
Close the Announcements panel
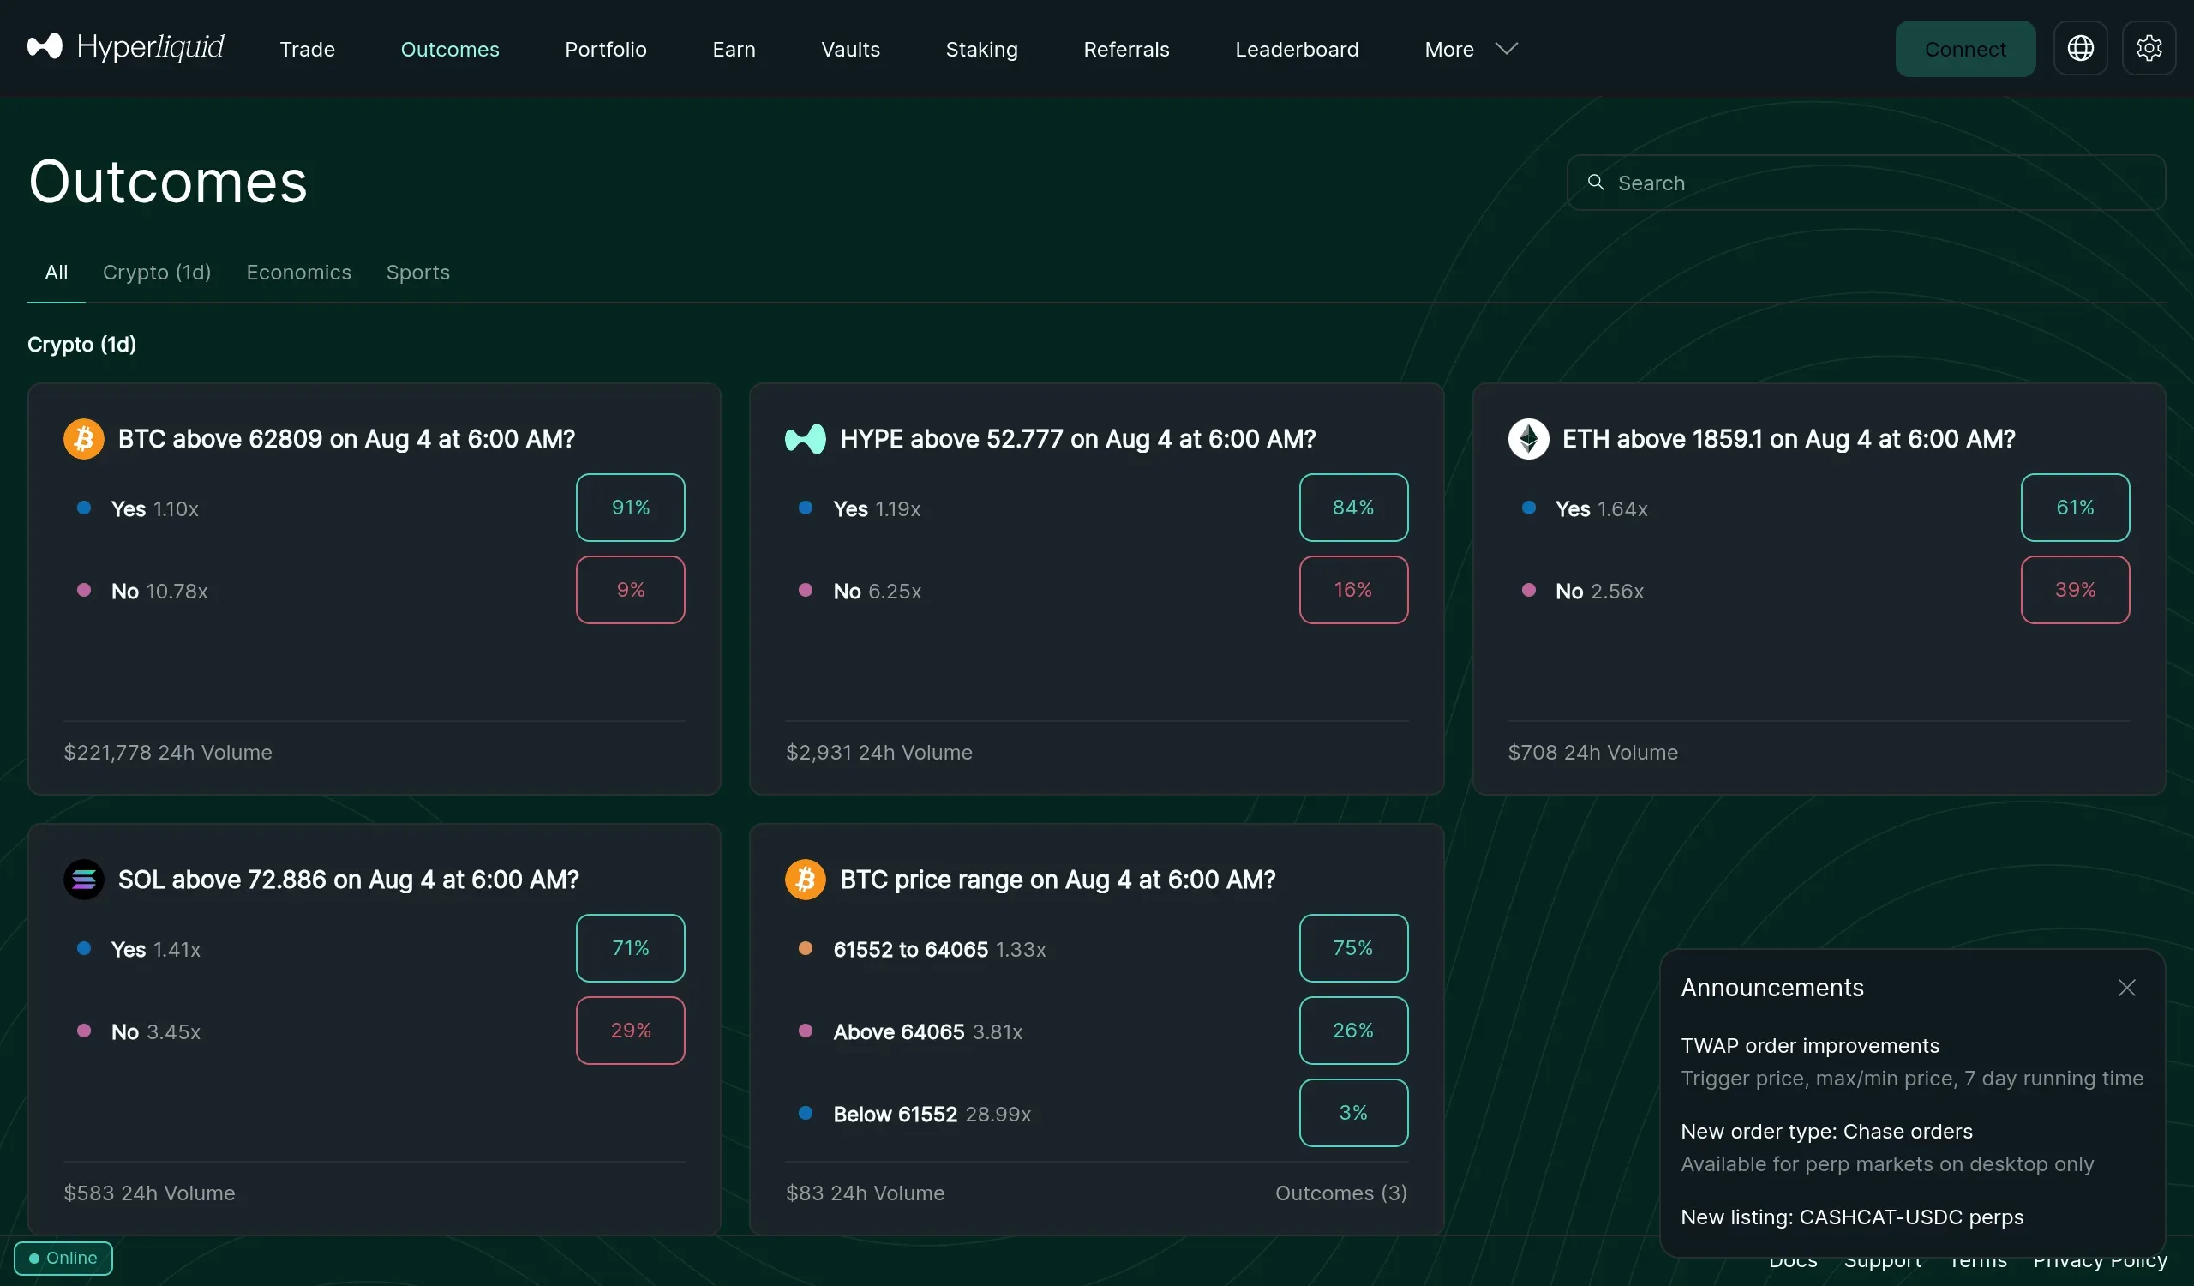2127,988
